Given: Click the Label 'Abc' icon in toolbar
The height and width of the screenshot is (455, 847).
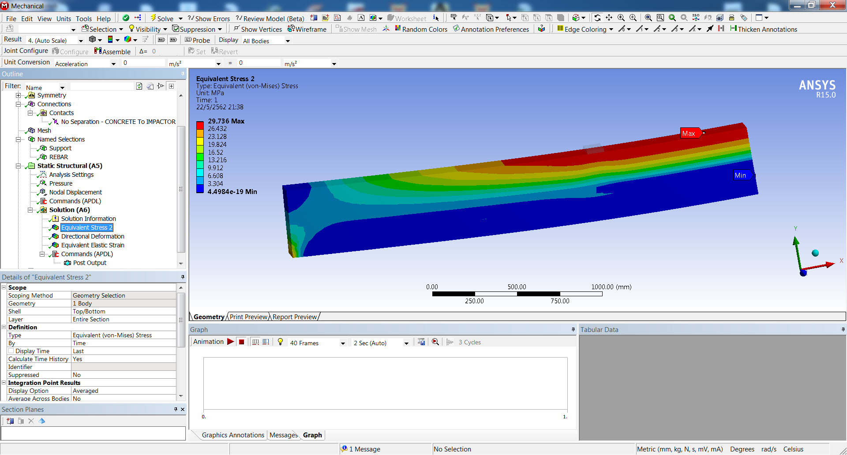Looking at the screenshot, I should pos(326,18).
